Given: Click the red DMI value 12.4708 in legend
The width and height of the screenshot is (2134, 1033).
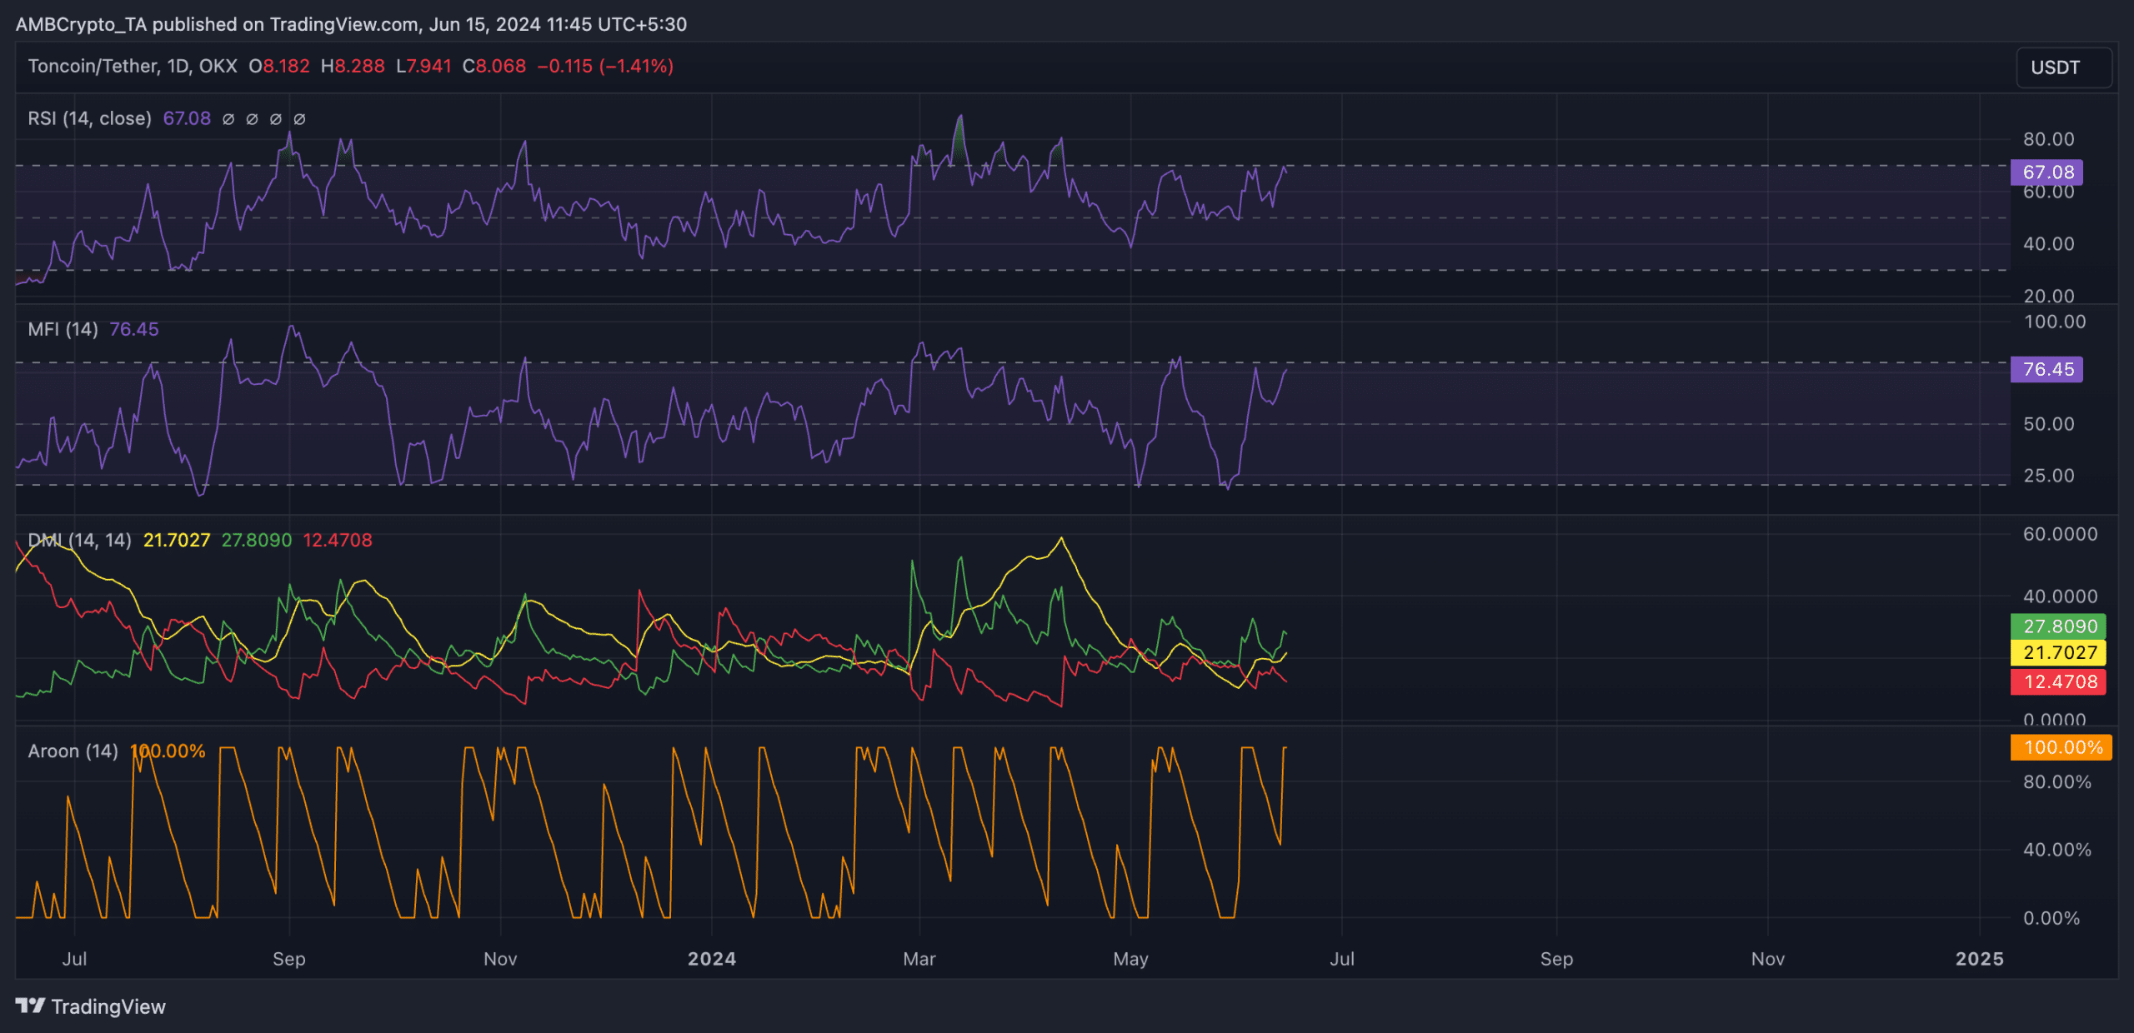Looking at the screenshot, I should pyautogui.click(x=338, y=540).
